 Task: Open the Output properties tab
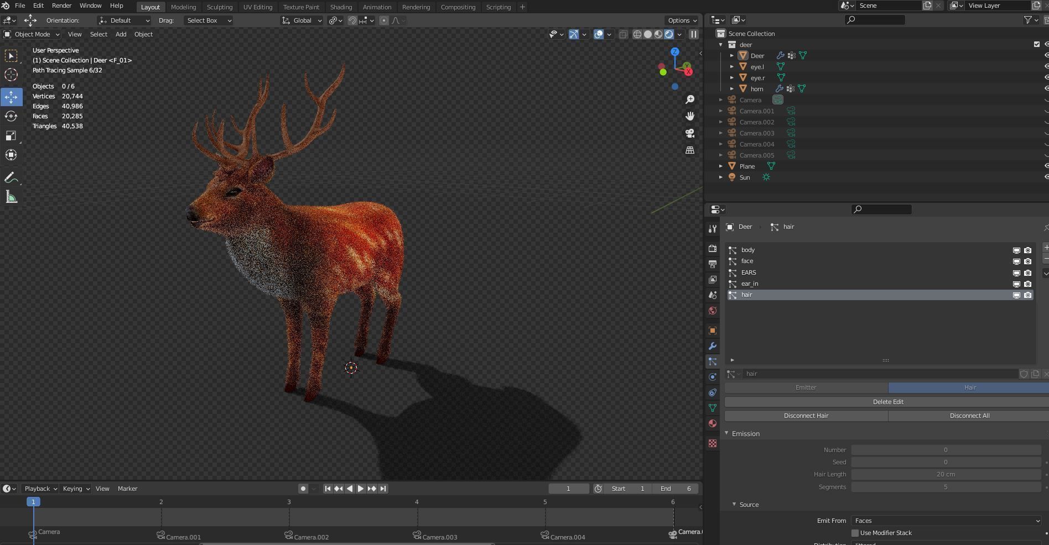pos(713,264)
